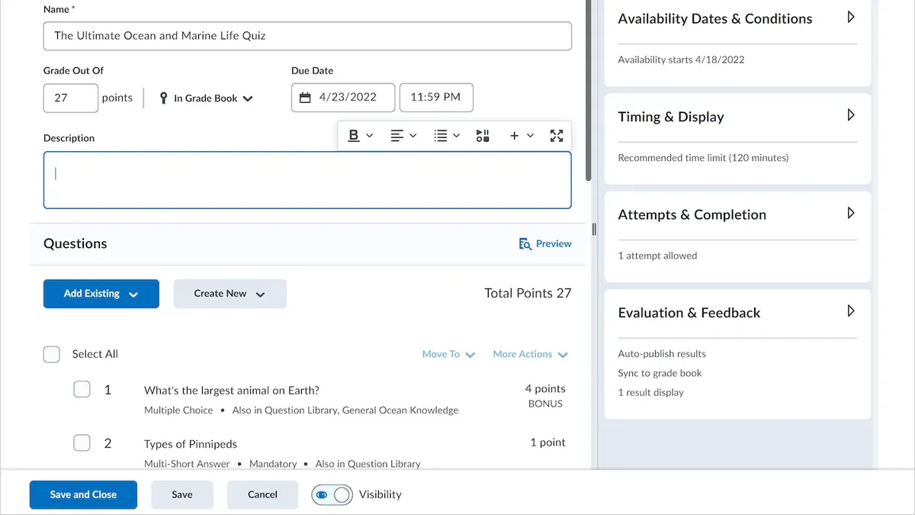
Task: Click the Preview magnifier icon
Action: (x=525, y=244)
